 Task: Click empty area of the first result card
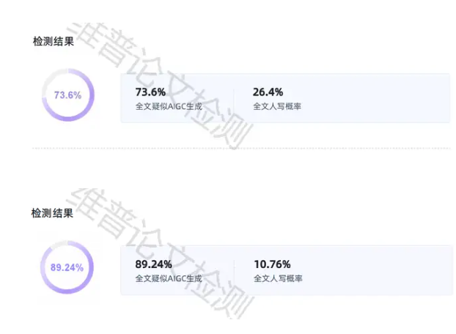tap(372, 98)
